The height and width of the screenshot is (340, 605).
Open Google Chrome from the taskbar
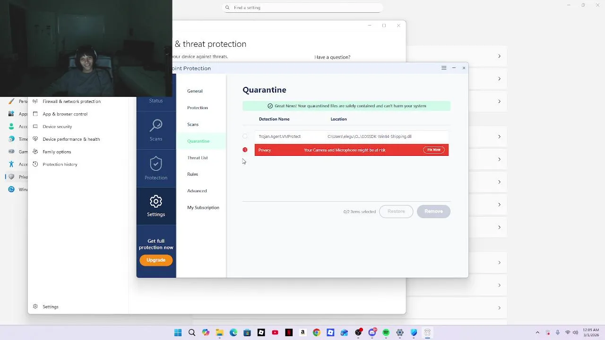[x=317, y=333]
